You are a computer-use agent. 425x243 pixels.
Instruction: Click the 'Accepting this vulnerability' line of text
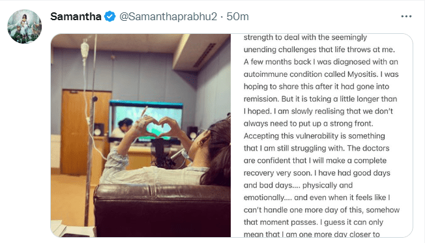pyautogui.click(x=314, y=136)
